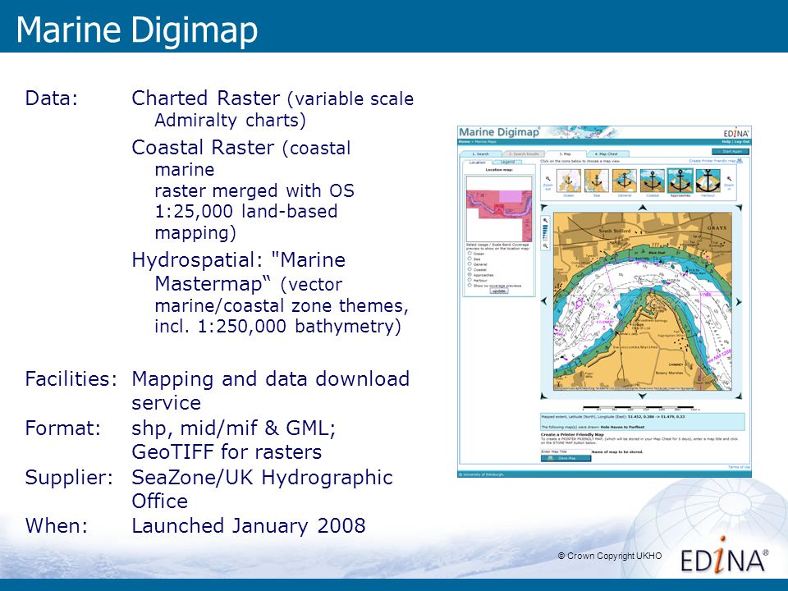788x591 pixels.
Task: Select General coverage radio button
Action: click(470, 263)
